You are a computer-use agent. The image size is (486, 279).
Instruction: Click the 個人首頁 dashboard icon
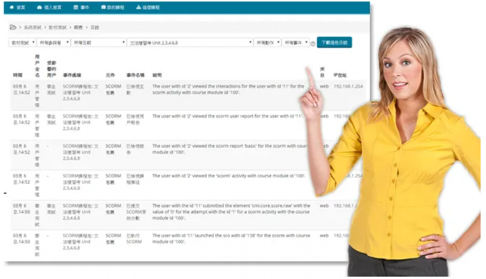pyautogui.click(x=39, y=8)
